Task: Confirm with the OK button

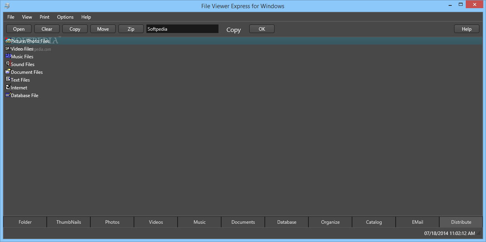Action: tap(262, 29)
